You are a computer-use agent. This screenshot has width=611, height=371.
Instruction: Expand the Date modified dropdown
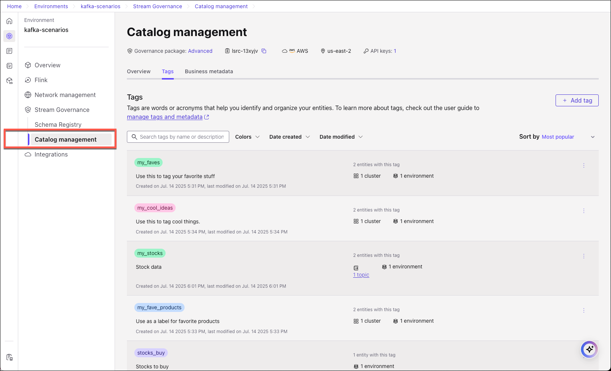tap(340, 137)
